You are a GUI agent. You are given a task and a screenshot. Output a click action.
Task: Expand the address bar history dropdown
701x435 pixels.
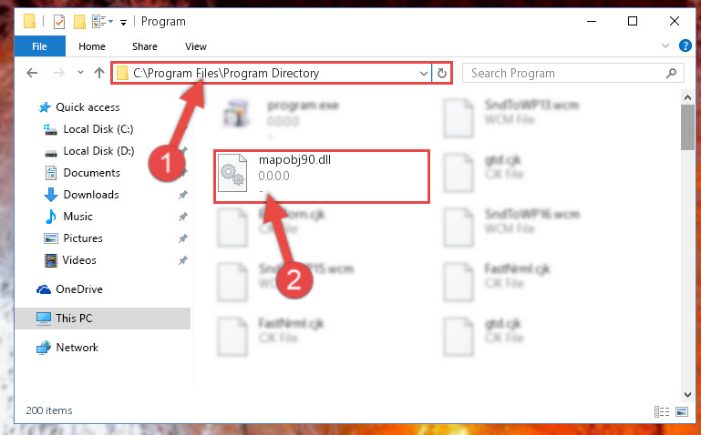click(423, 73)
